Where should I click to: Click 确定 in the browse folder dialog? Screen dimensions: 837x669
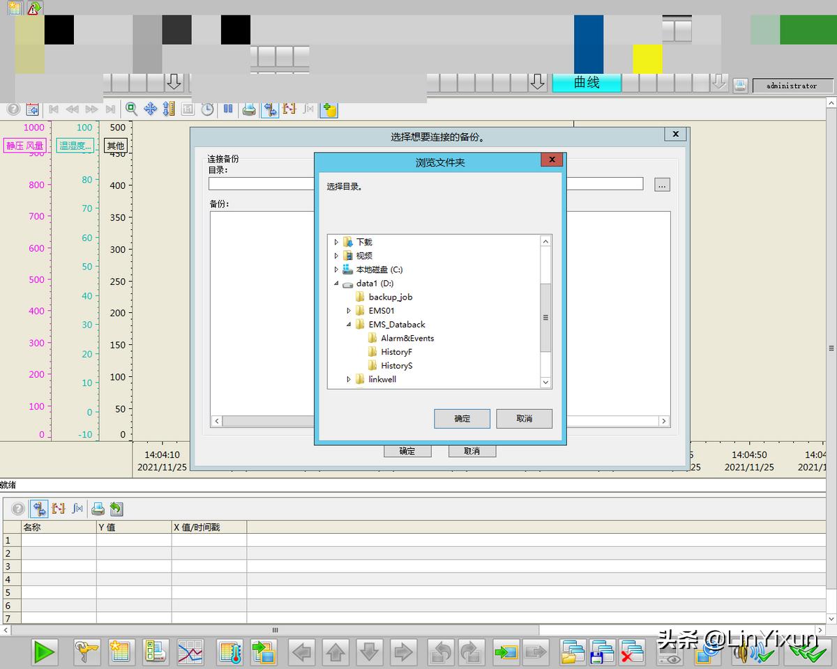(x=462, y=418)
